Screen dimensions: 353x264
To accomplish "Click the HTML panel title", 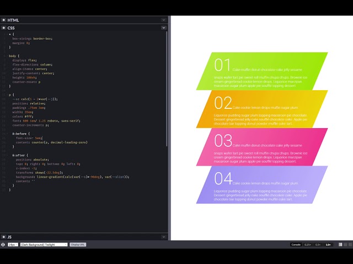I will click(x=13, y=20).
